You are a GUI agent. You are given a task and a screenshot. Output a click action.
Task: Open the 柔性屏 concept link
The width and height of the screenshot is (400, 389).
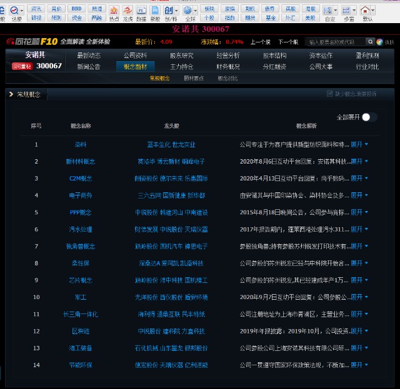click(x=81, y=263)
